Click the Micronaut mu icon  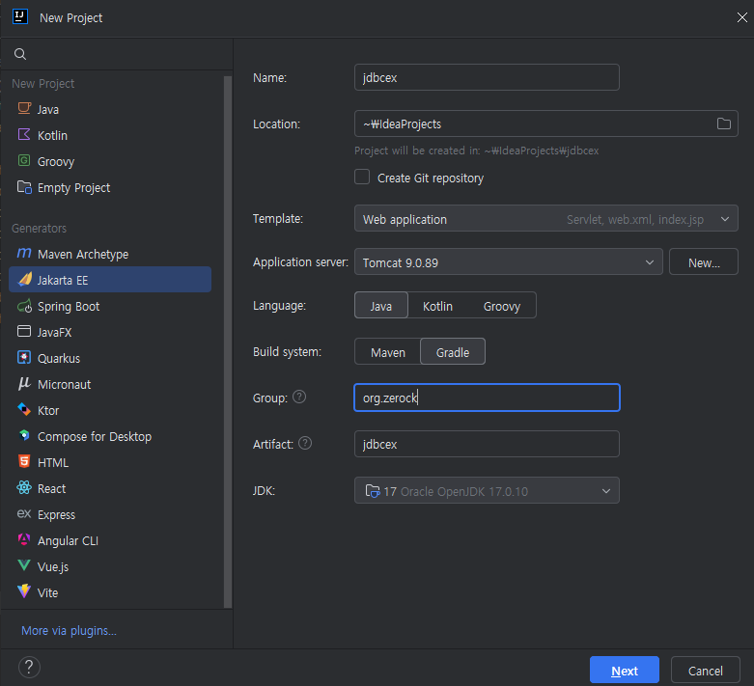(x=24, y=383)
